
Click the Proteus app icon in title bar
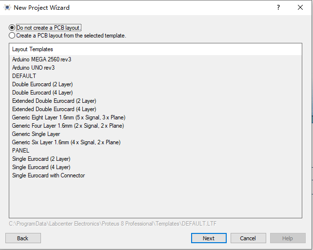[7, 8]
